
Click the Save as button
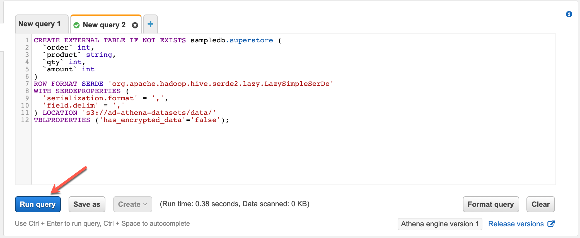(87, 204)
